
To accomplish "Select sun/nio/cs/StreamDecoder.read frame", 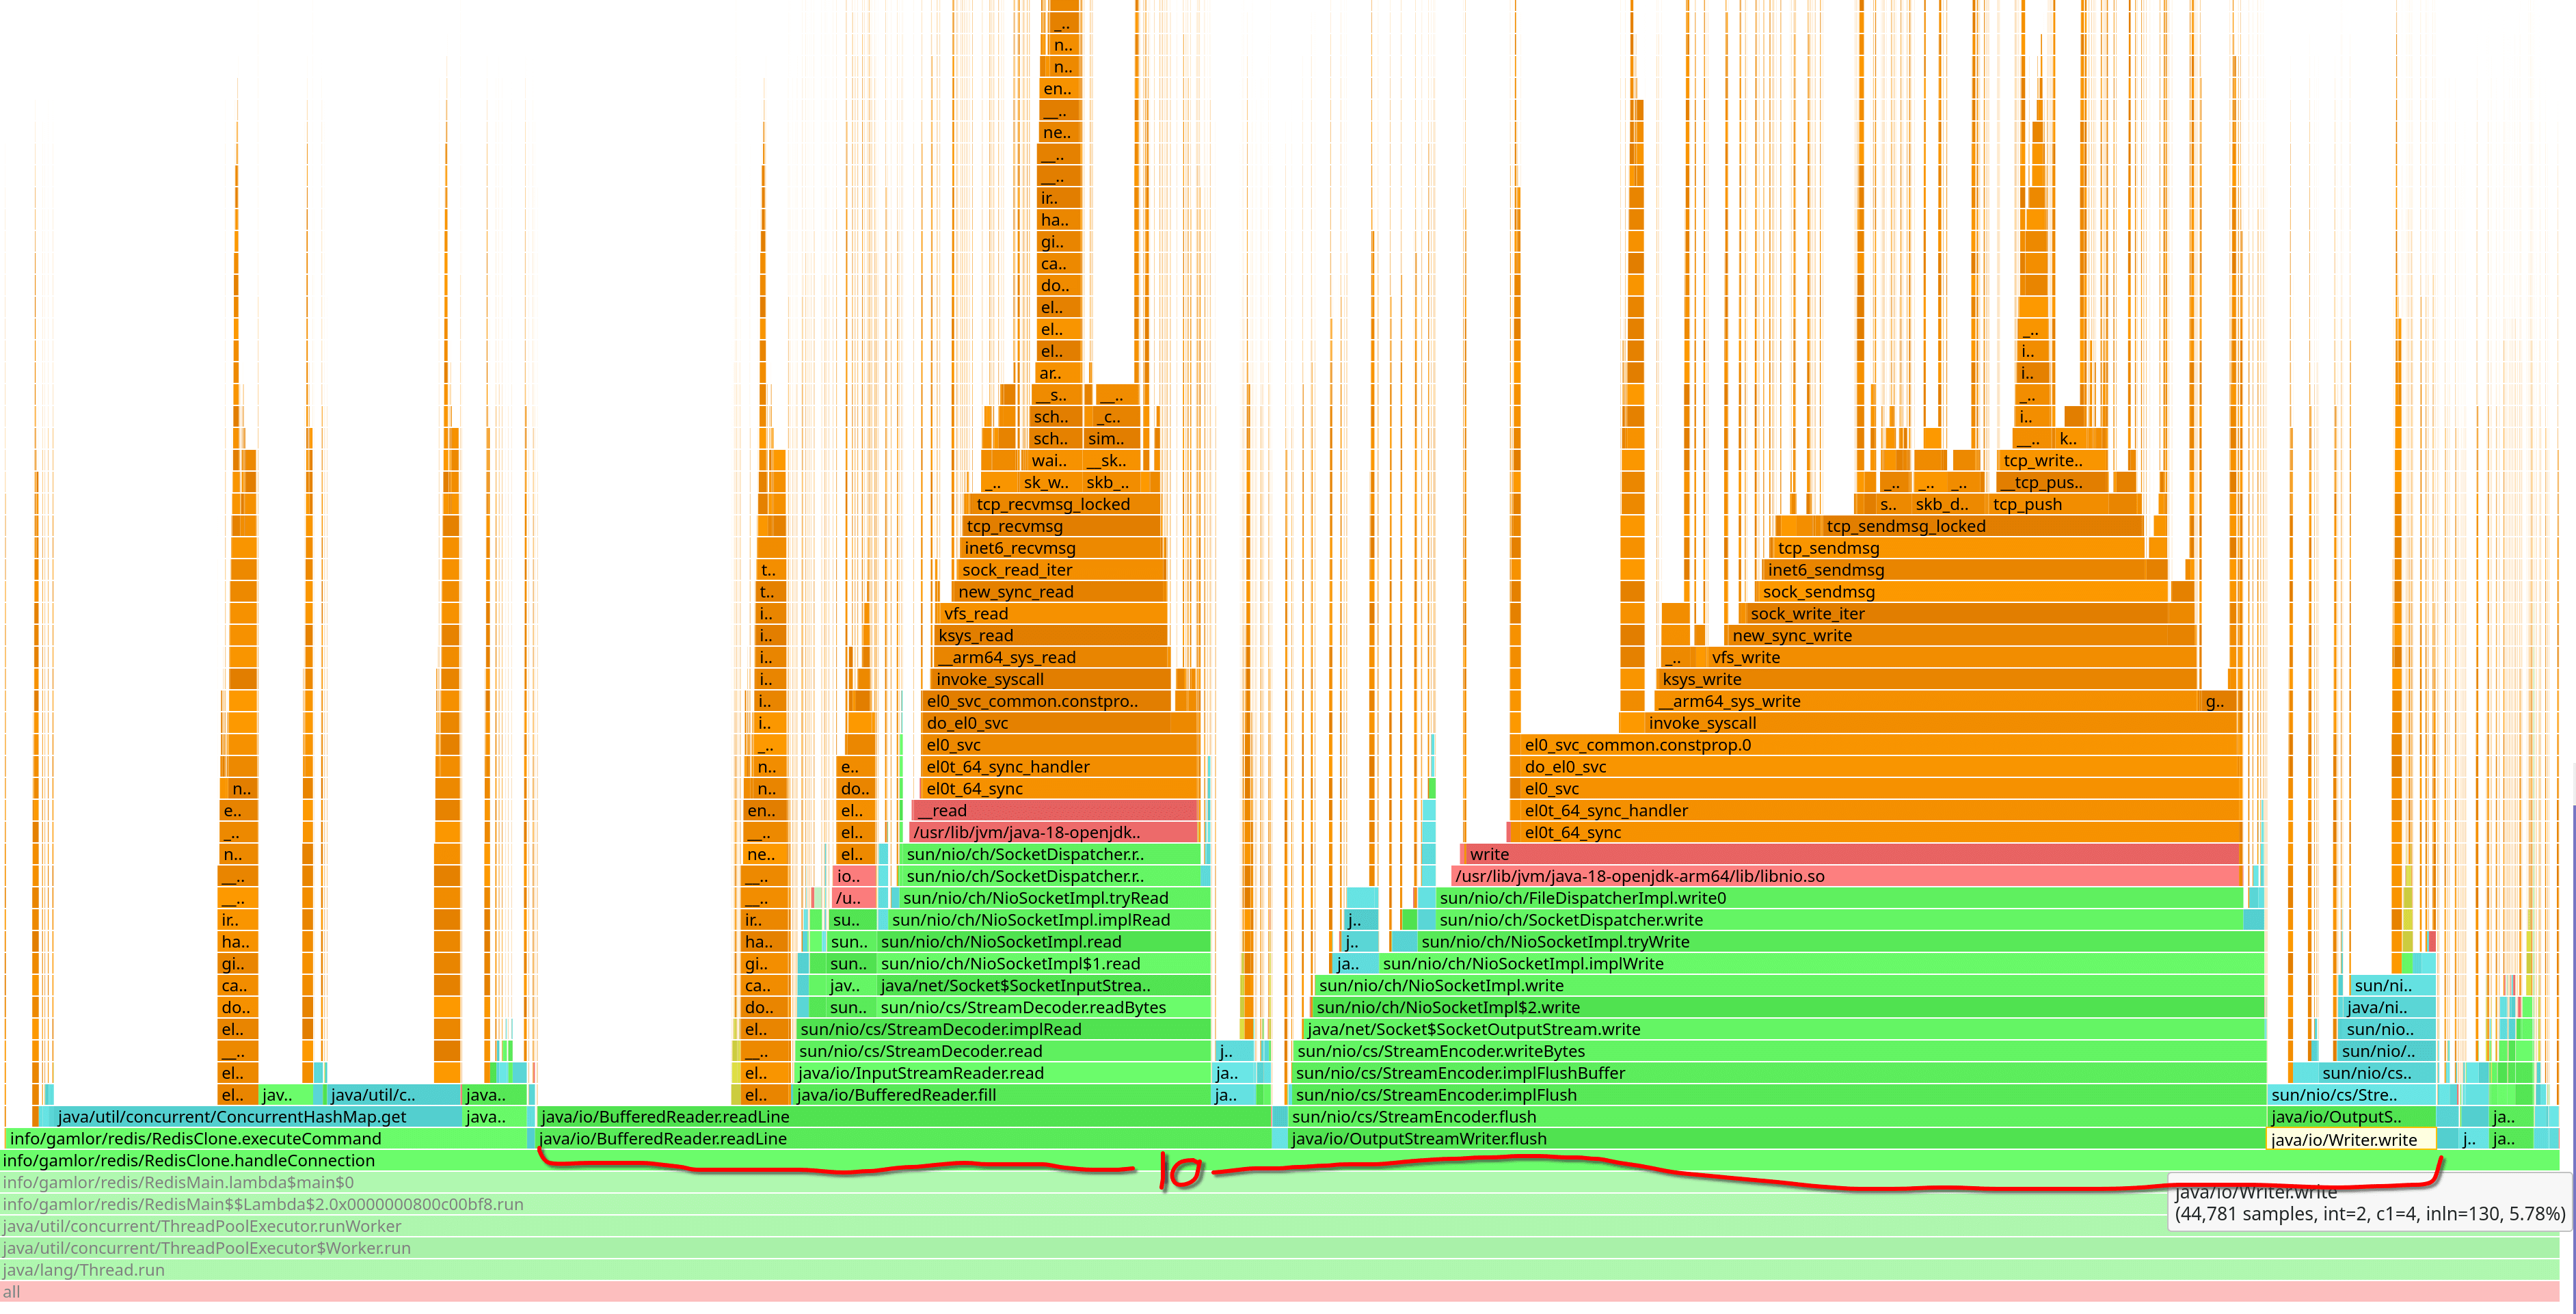I will [x=1002, y=1051].
